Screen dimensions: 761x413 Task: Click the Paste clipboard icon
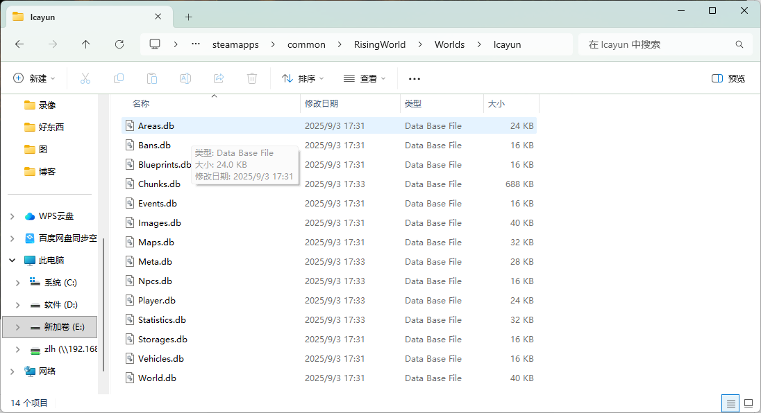tap(152, 78)
